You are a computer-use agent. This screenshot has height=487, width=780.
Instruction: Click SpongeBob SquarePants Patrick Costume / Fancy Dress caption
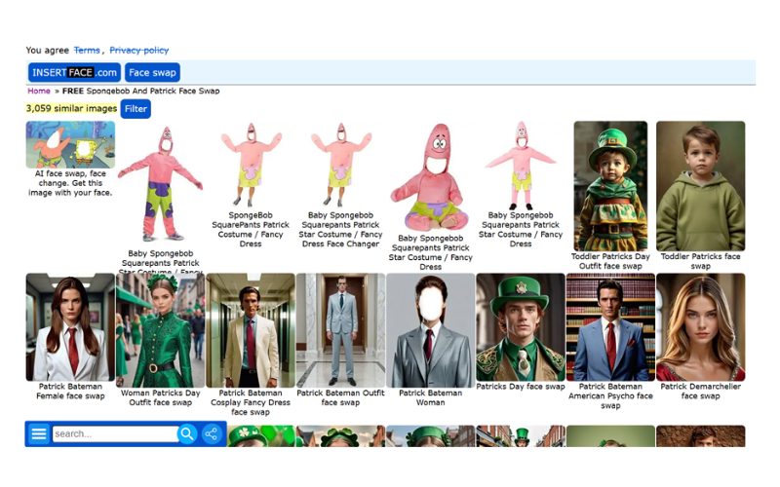point(251,230)
